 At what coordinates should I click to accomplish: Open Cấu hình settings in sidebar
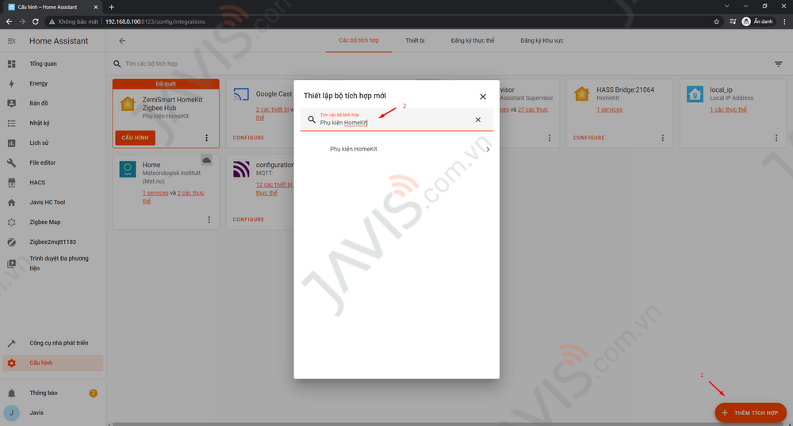pyautogui.click(x=52, y=363)
